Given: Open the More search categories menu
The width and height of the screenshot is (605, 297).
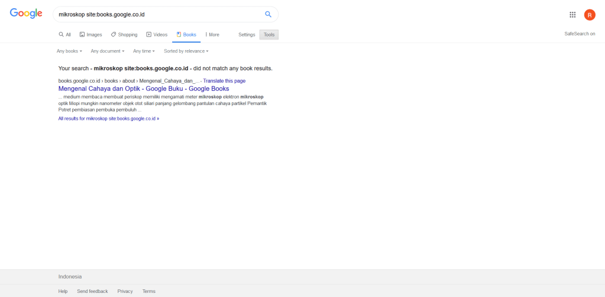Looking at the screenshot, I should coord(212,35).
